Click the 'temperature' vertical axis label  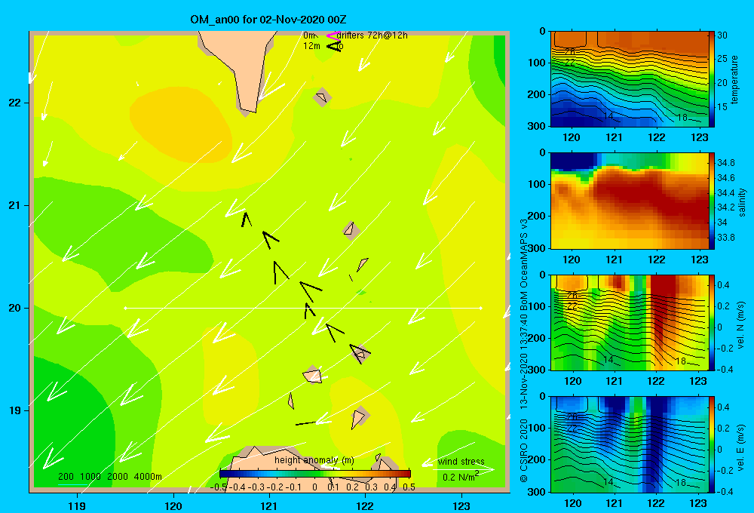click(734, 79)
